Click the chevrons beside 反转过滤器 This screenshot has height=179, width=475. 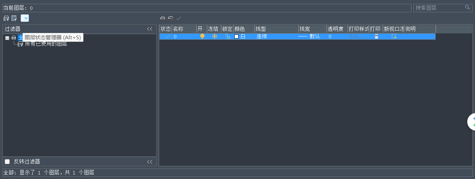point(150,162)
